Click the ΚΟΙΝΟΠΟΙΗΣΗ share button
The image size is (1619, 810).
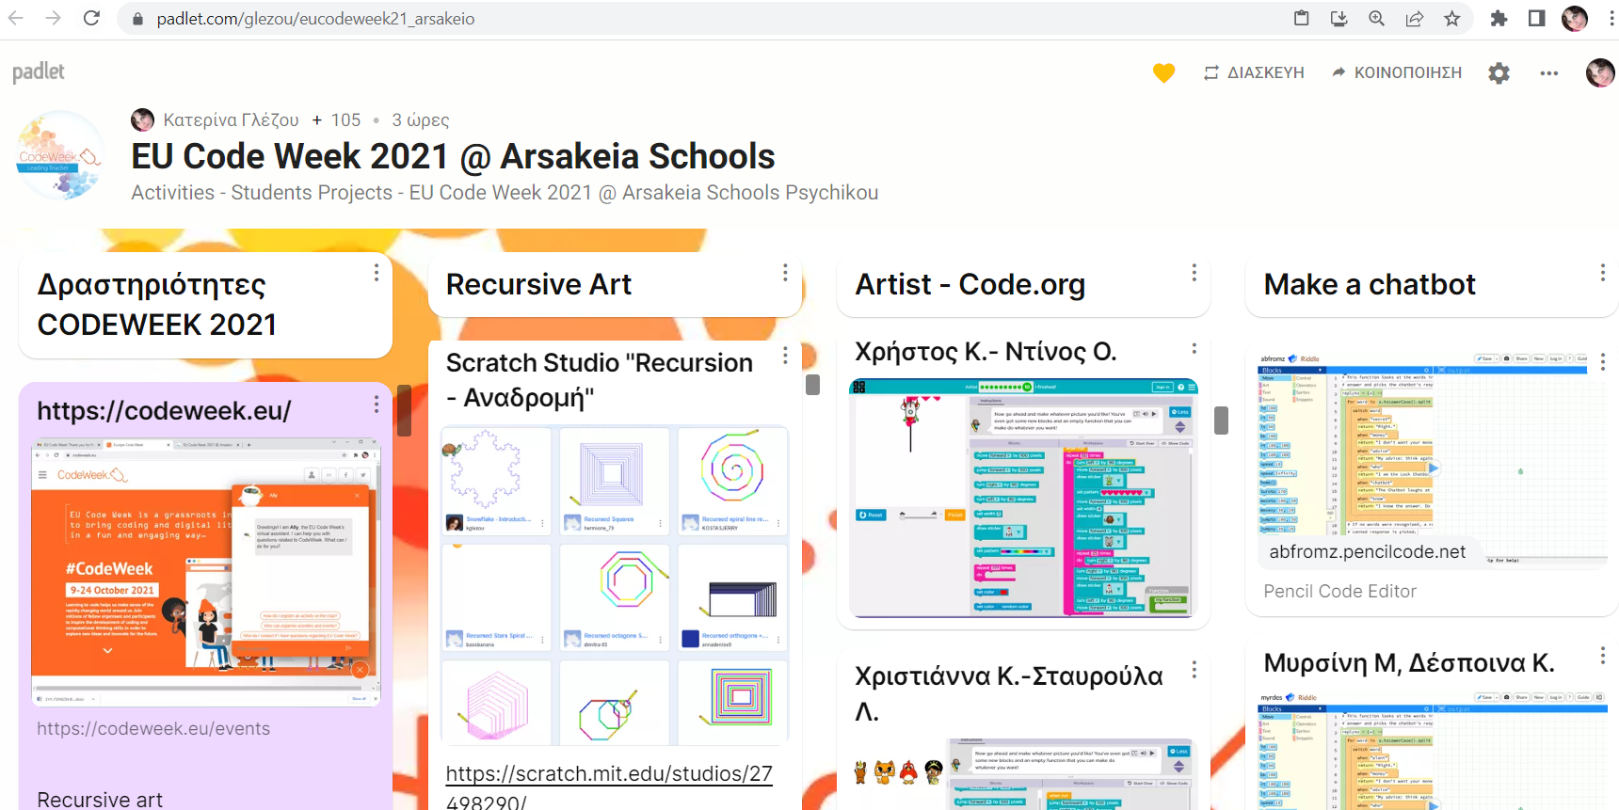(x=1397, y=72)
